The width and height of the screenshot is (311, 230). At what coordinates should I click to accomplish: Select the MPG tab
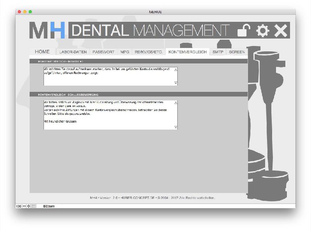pos(124,52)
